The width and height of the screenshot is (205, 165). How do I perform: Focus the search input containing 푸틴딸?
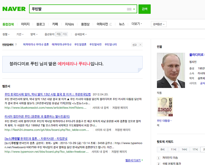pos(78,9)
